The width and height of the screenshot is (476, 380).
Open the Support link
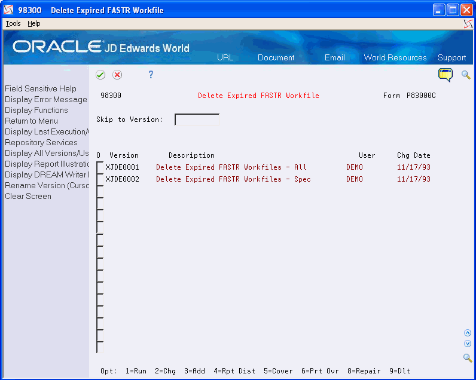(x=451, y=57)
